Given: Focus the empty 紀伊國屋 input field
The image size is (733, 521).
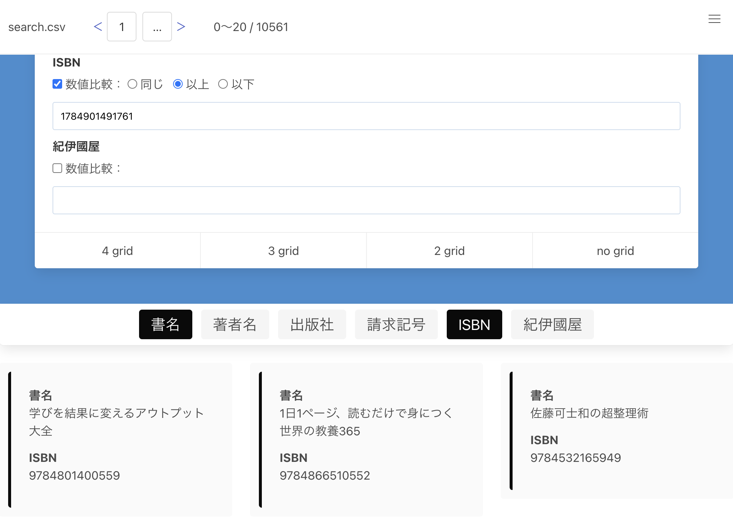Looking at the screenshot, I should point(366,200).
